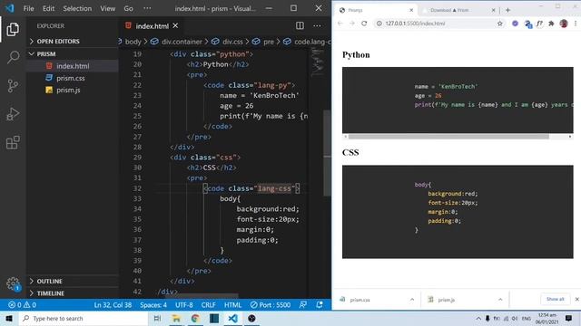Image resolution: width=581 pixels, height=326 pixels.
Task: Click the editor vertical scrollbar
Action: (x=328, y=153)
